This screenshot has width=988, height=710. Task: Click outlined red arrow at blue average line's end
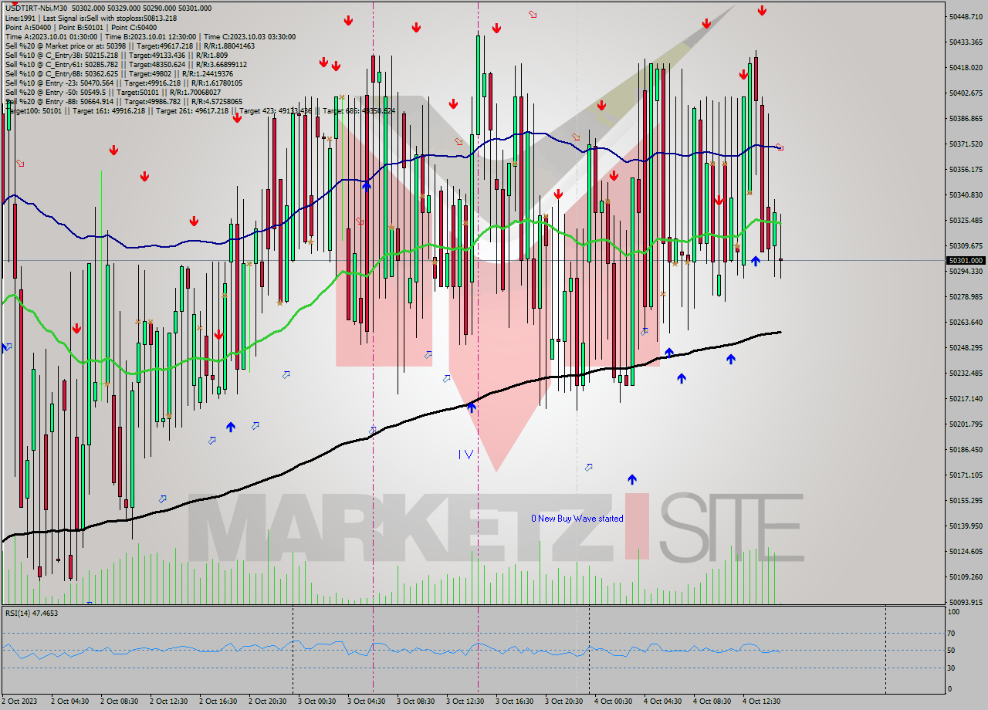point(780,147)
